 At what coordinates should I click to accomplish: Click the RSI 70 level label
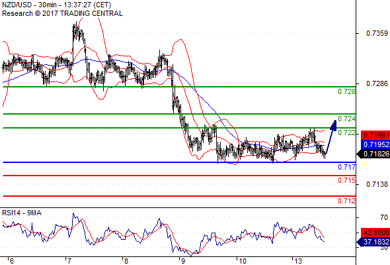click(384, 218)
